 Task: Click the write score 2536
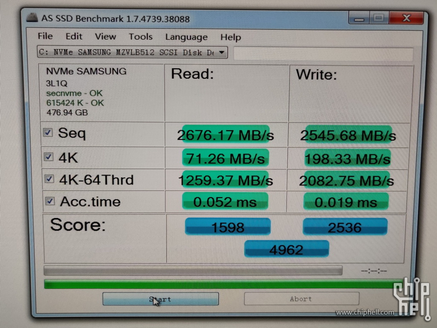pos(345,227)
